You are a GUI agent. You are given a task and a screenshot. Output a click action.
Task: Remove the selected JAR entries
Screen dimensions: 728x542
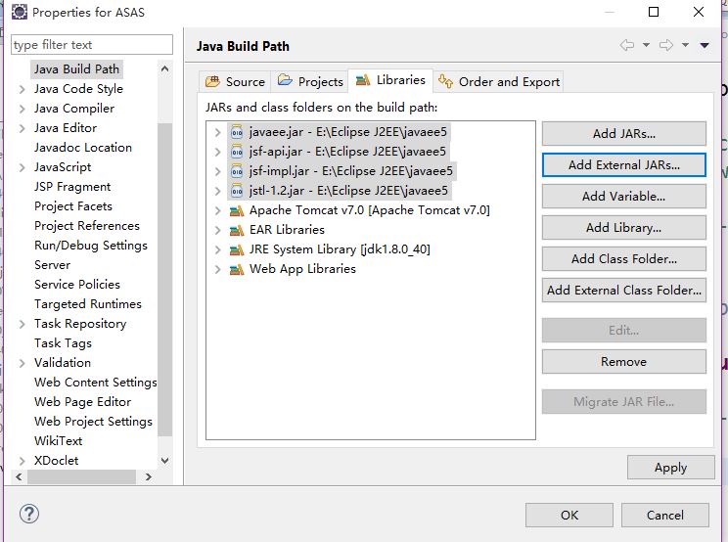click(624, 361)
